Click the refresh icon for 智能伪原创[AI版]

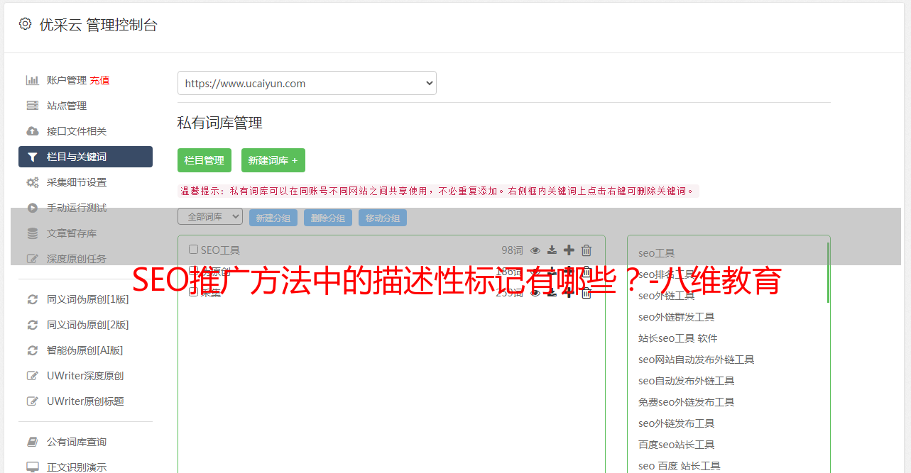[33, 350]
